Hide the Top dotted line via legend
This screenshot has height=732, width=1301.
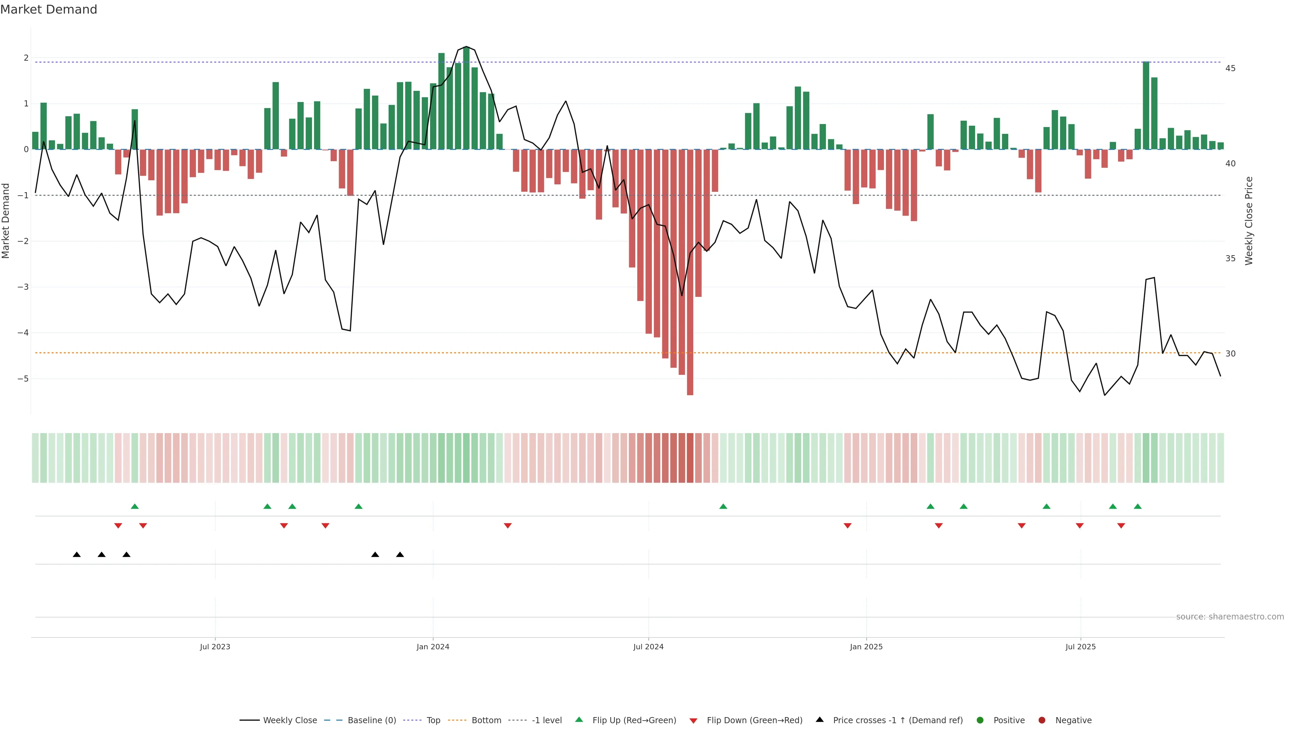coord(433,720)
